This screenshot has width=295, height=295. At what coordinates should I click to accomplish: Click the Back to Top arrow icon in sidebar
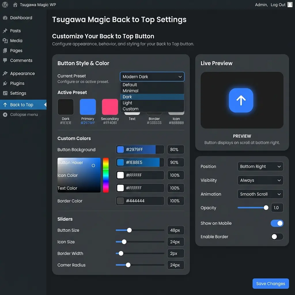tap(5, 105)
